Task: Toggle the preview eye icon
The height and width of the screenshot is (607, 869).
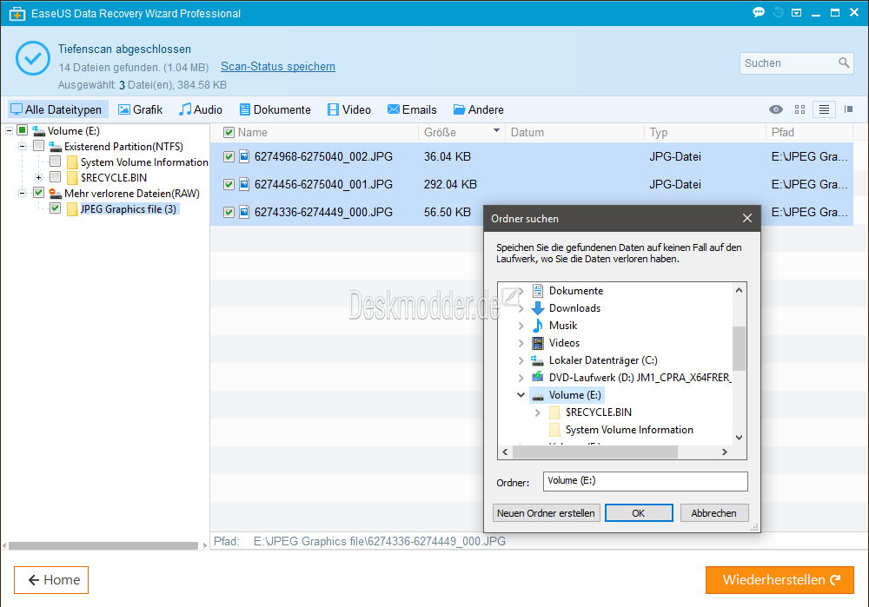Action: pos(776,109)
